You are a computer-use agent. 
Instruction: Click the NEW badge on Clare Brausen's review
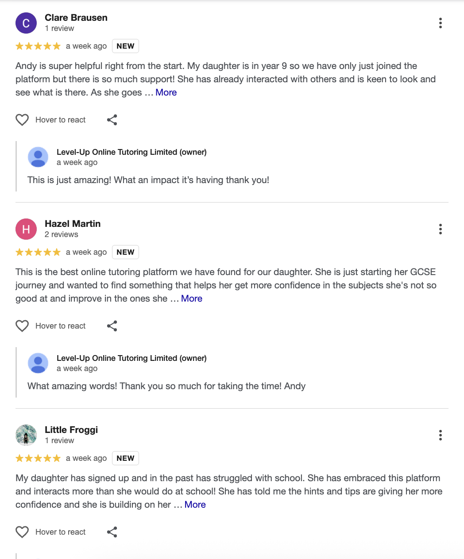tap(125, 46)
